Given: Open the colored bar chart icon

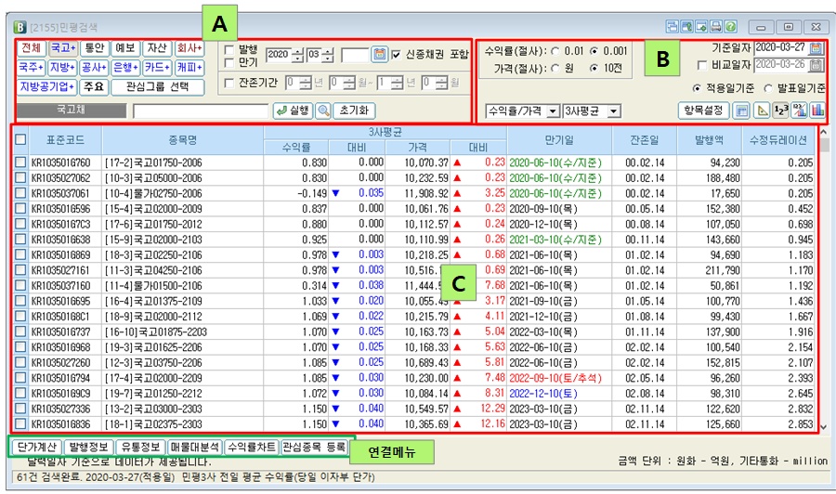Looking at the screenshot, I should pyautogui.click(x=817, y=110).
